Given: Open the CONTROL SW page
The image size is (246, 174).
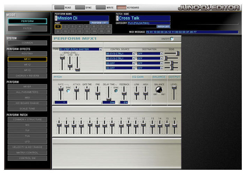Looking at the screenshot, I should [x=27, y=158].
